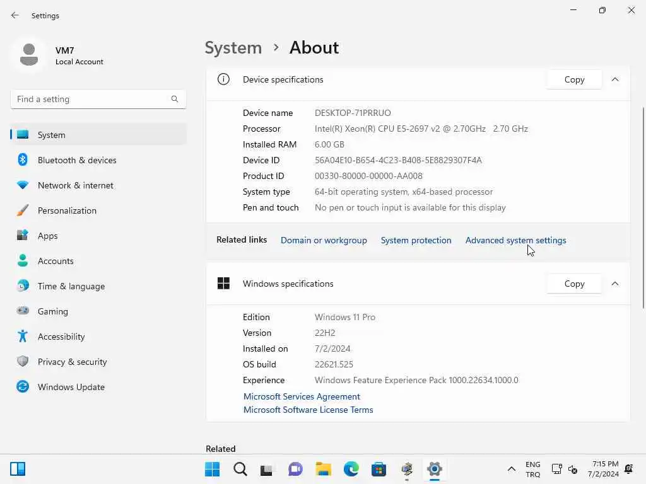Open Privacy & security settings
The image size is (646, 484).
98,361
